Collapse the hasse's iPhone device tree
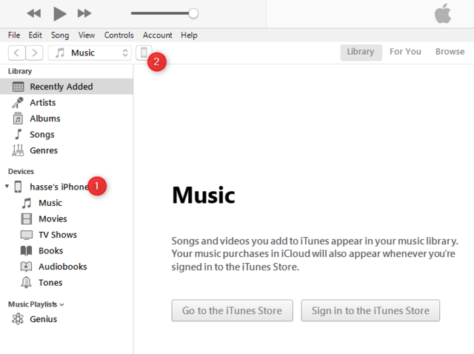 [x=7, y=186]
